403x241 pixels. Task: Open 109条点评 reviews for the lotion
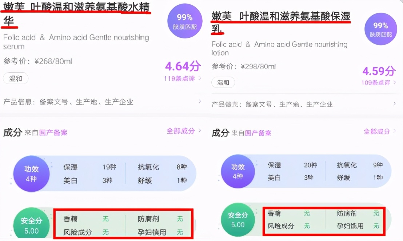click(x=377, y=82)
